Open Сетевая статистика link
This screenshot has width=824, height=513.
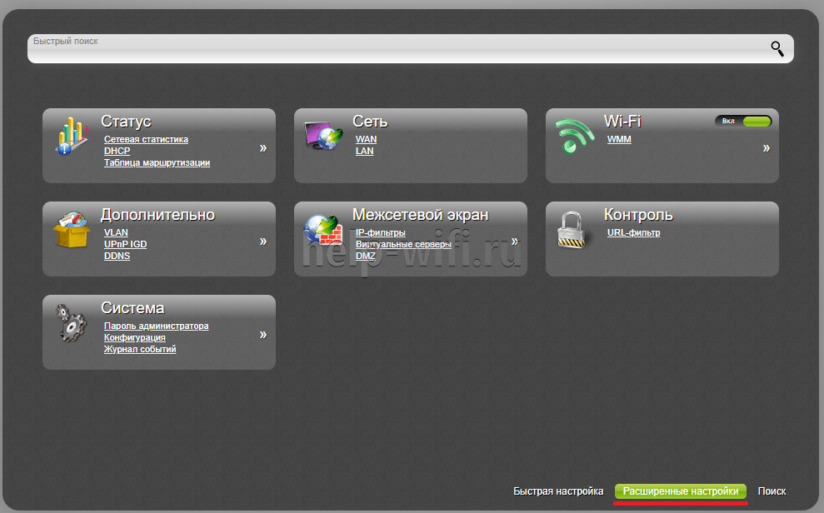click(x=146, y=139)
